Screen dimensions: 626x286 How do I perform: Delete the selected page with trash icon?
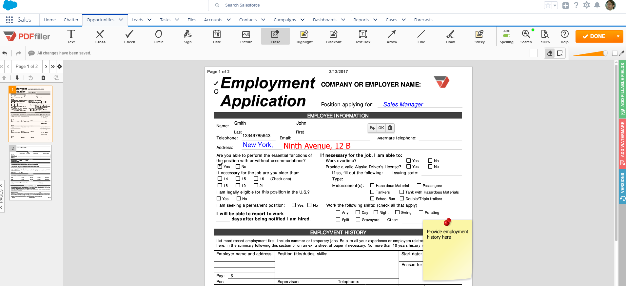43,78
